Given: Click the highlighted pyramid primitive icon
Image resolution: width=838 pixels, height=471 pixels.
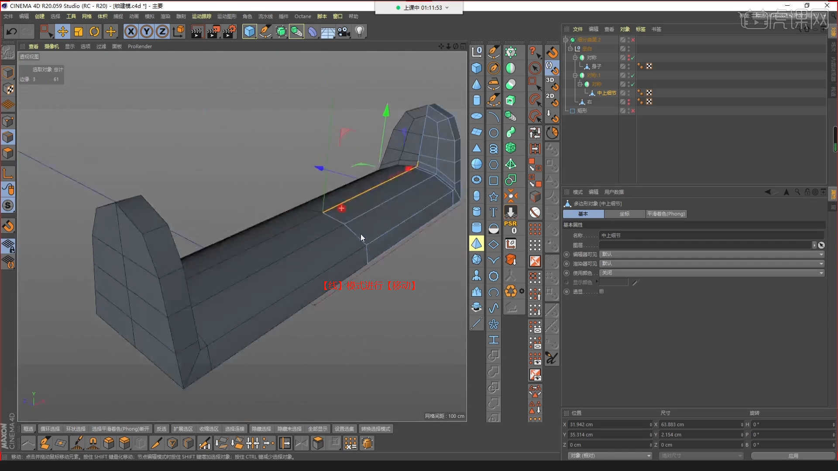Looking at the screenshot, I should click(x=477, y=243).
